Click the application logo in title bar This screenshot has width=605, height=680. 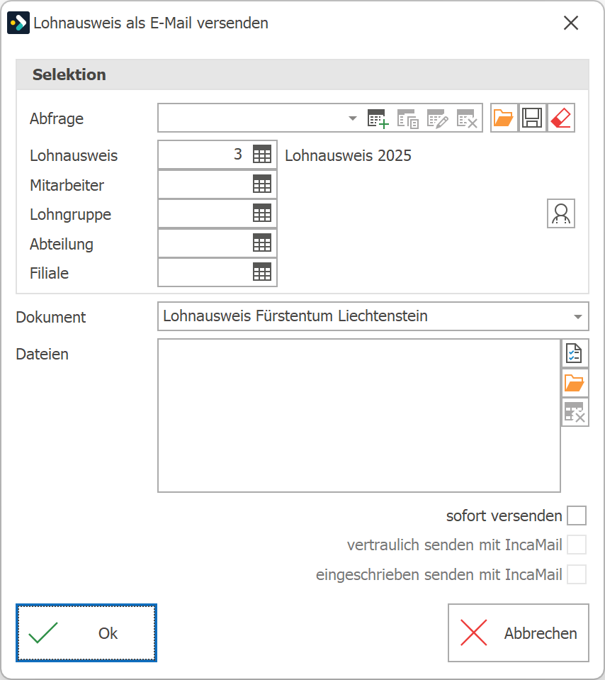[x=18, y=23]
